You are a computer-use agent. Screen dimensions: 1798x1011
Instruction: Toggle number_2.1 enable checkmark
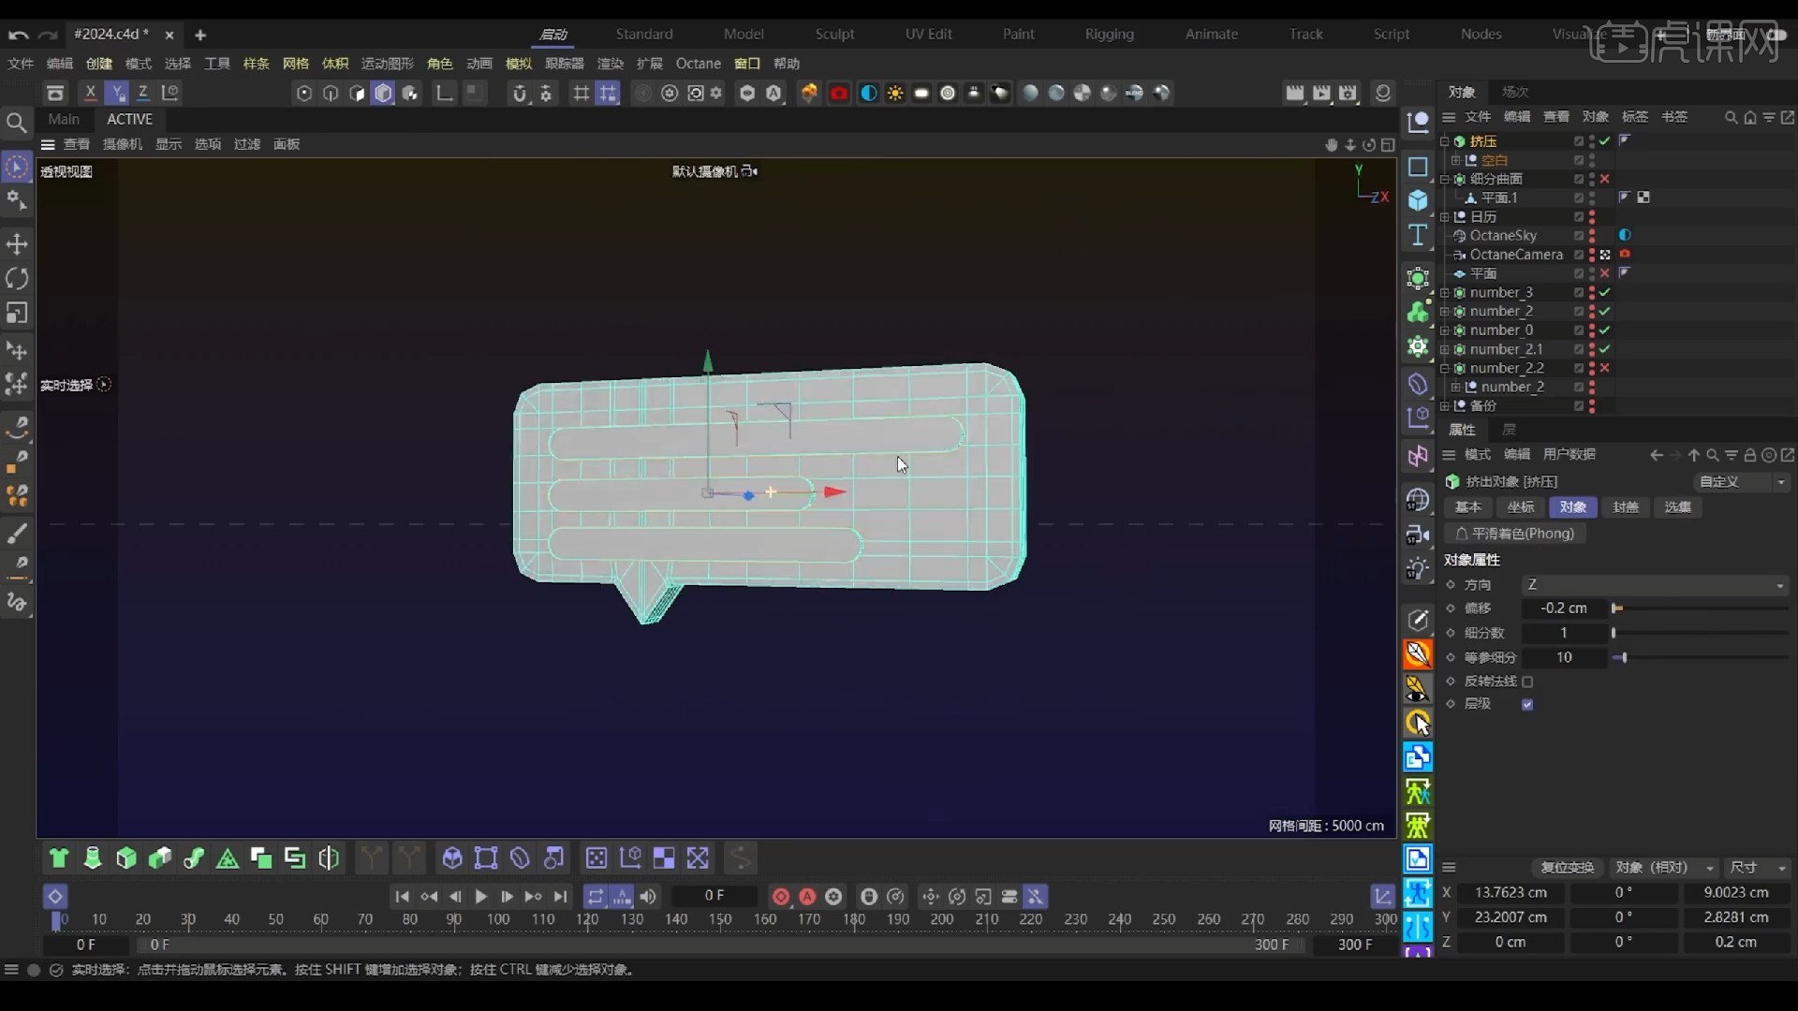click(x=1605, y=349)
